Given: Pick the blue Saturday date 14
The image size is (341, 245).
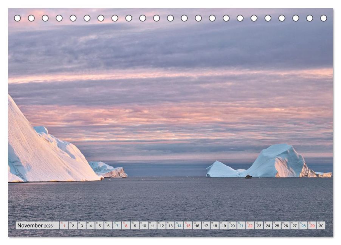Looking at the screenshot, I should [180, 225].
